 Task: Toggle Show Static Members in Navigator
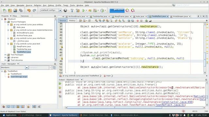13,107
